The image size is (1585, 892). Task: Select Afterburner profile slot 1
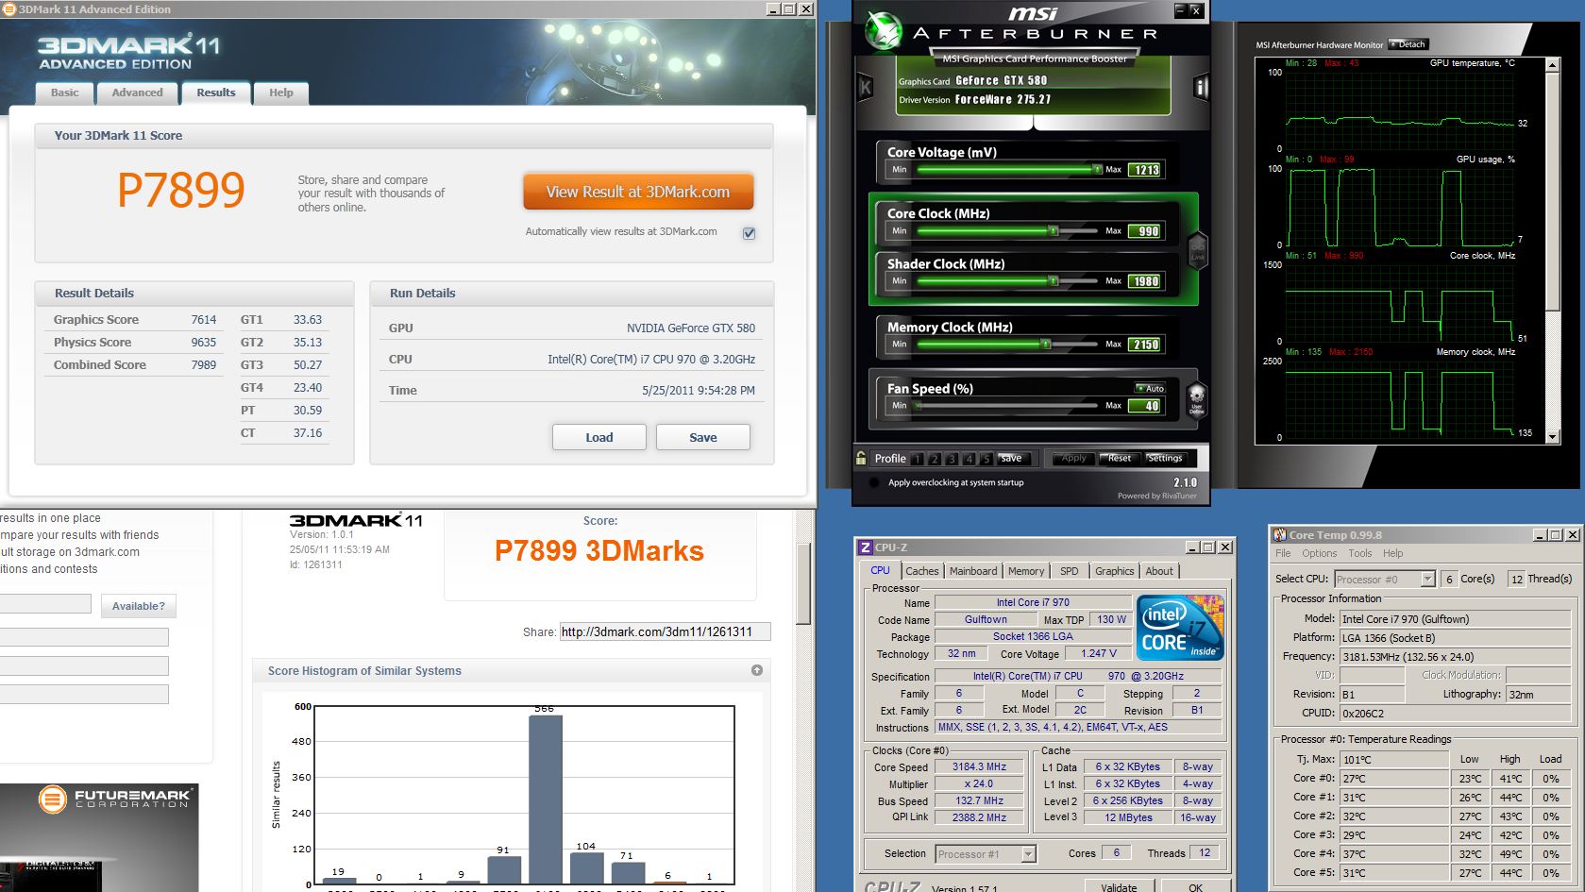(x=917, y=459)
